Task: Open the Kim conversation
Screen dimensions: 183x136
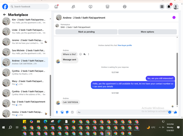Action: click(25, 21)
